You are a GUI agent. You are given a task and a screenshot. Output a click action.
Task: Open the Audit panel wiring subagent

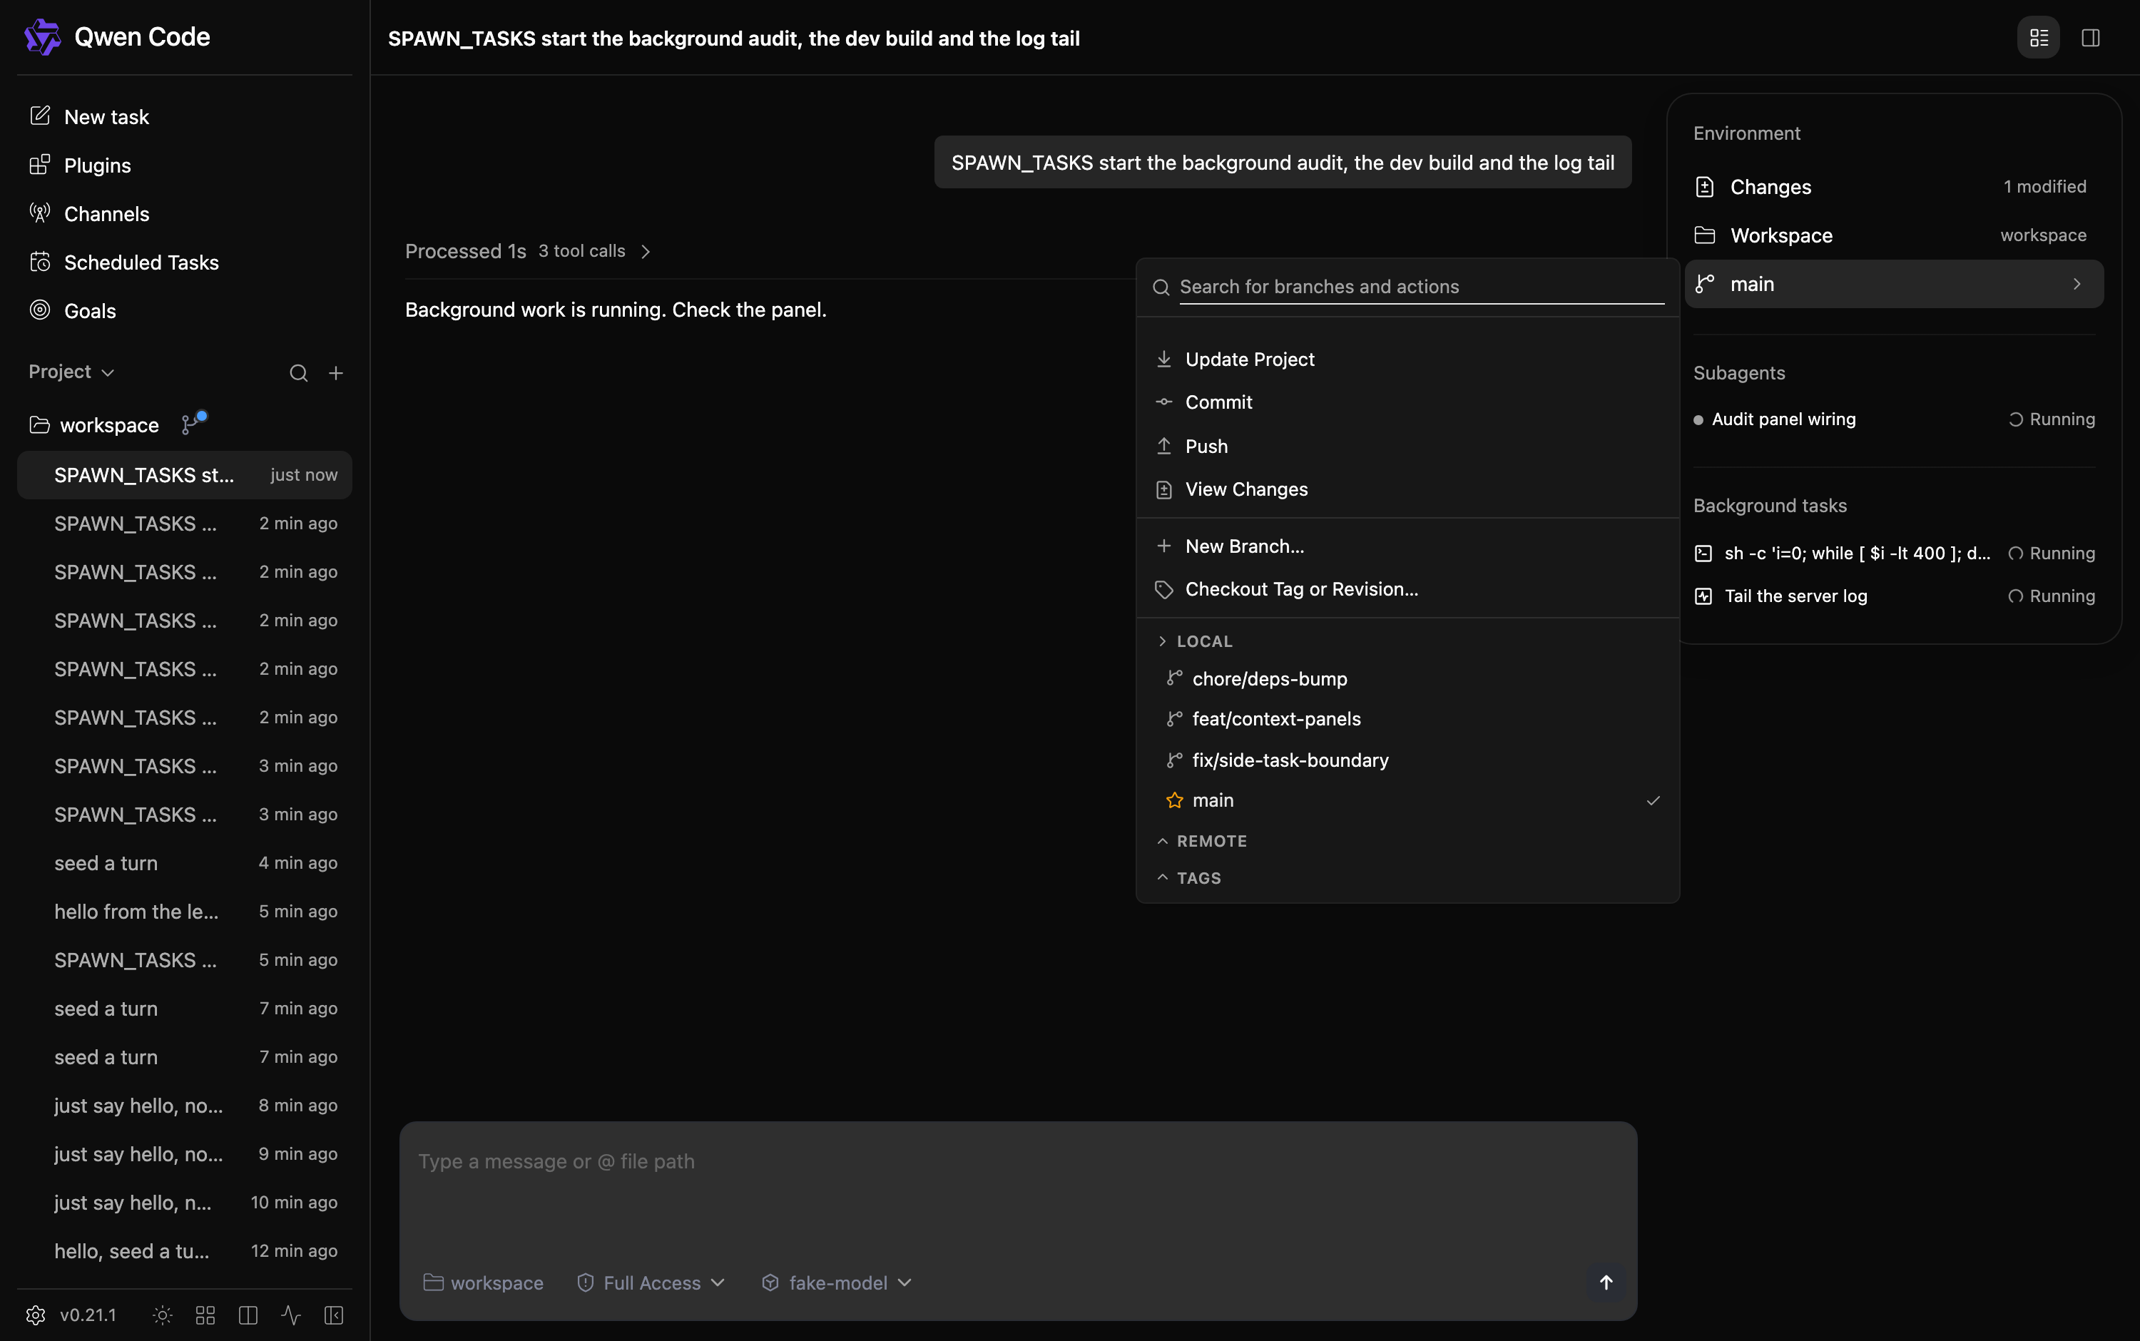tap(1893, 419)
